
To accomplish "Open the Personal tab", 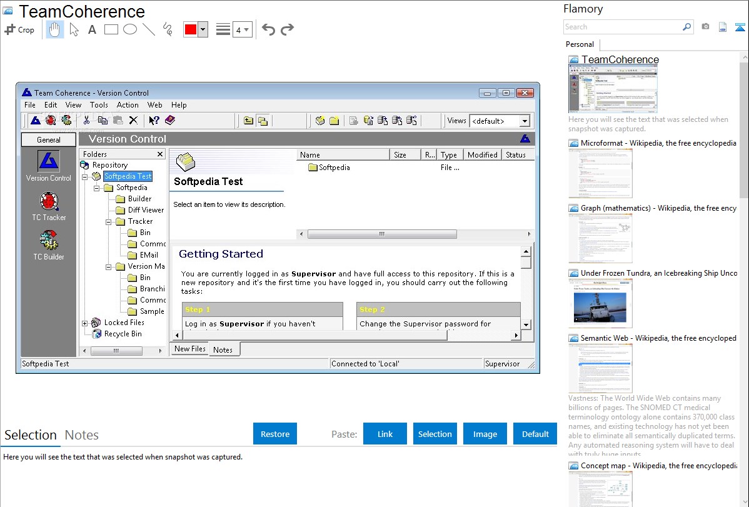I will [x=580, y=44].
